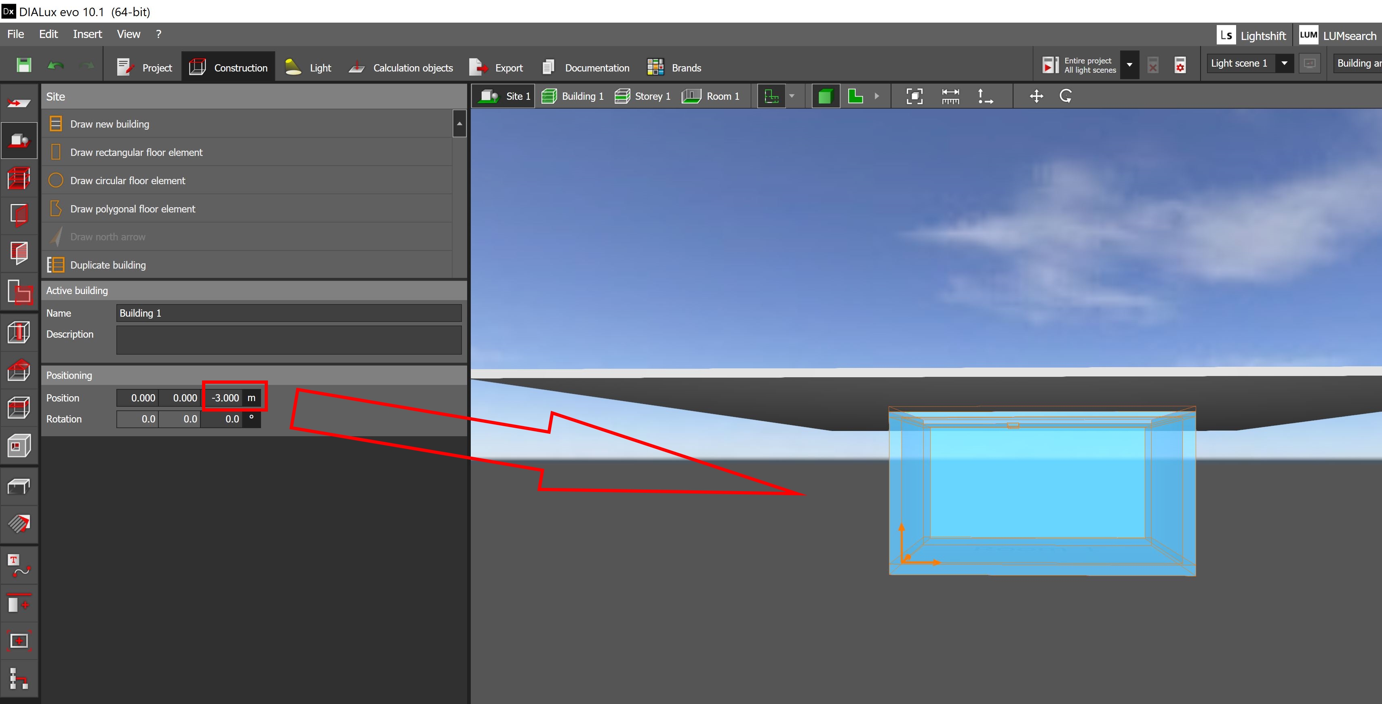Toggle the site tool in left sidebar

pyautogui.click(x=19, y=141)
